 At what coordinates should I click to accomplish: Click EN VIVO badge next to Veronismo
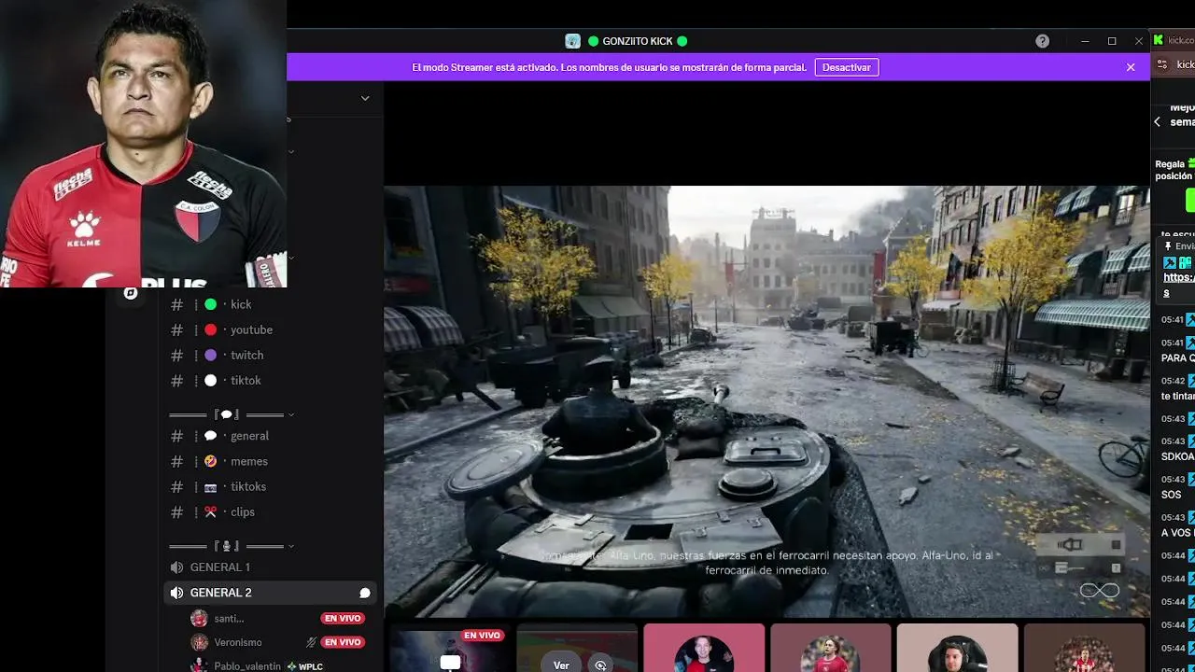343,642
